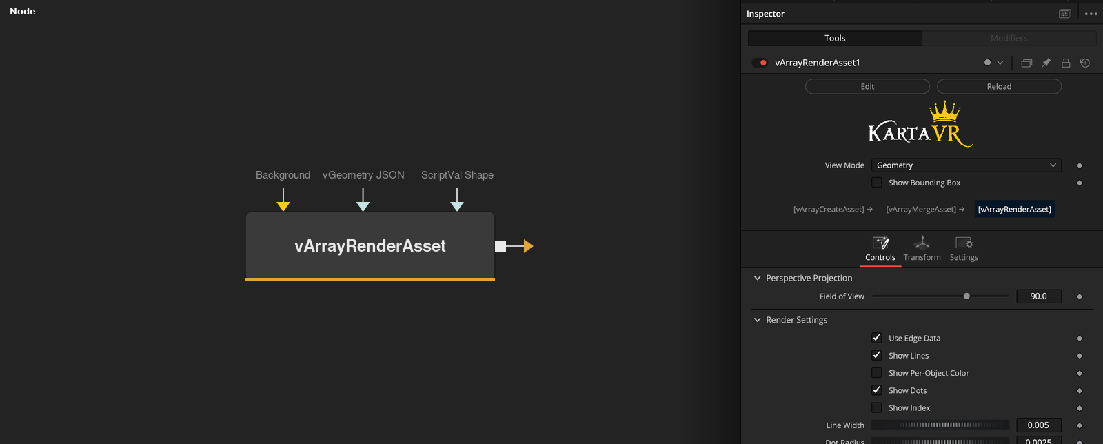This screenshot has width=1103, height=444.
Task: Pin the vArrayRenderAsset1 tool in Inspector
Action: 1046,63
